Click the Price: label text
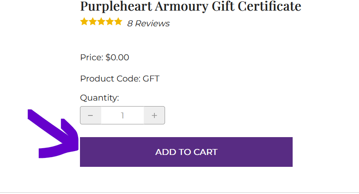Viewport: 359px width, 194px height. tap(92, 57)
